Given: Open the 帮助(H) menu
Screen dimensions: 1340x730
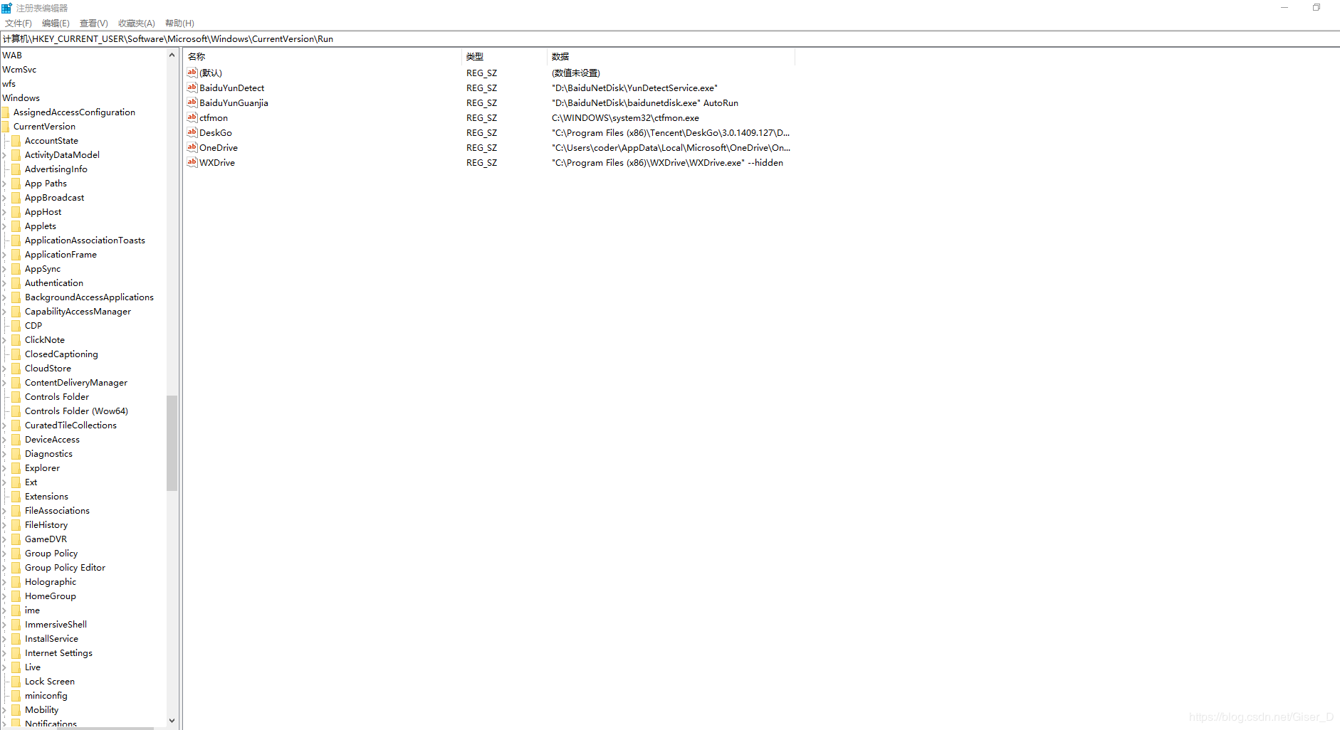Looking at the screenshot, I should [179, 23].
